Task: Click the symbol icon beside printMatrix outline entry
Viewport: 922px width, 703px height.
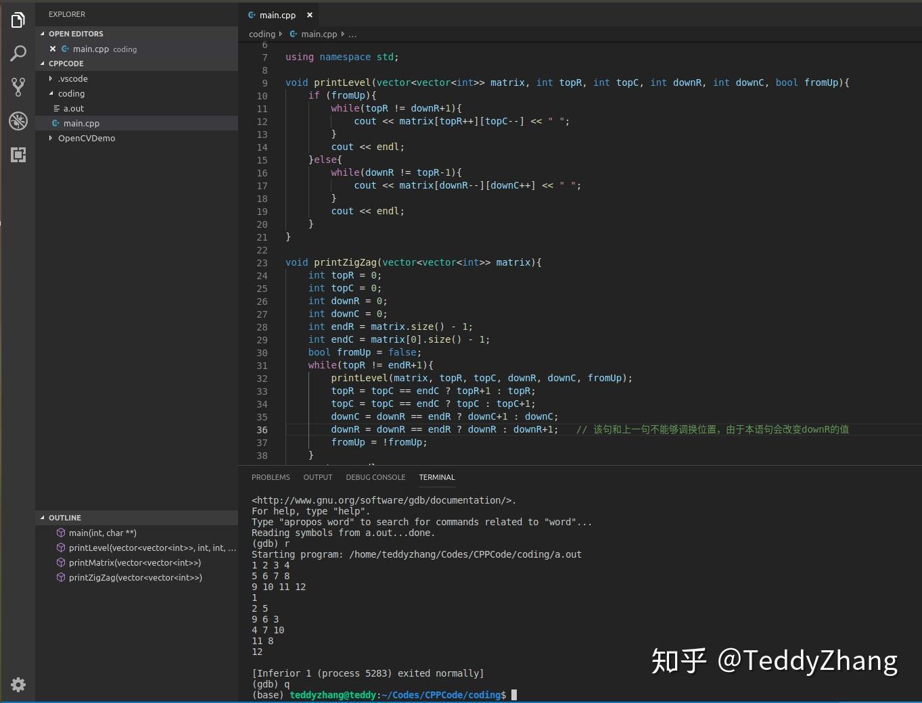Action: point(61,562)
